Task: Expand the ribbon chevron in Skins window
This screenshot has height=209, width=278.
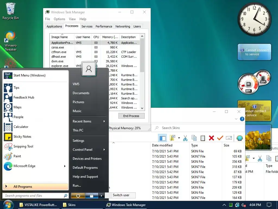Action: (236, 119)
